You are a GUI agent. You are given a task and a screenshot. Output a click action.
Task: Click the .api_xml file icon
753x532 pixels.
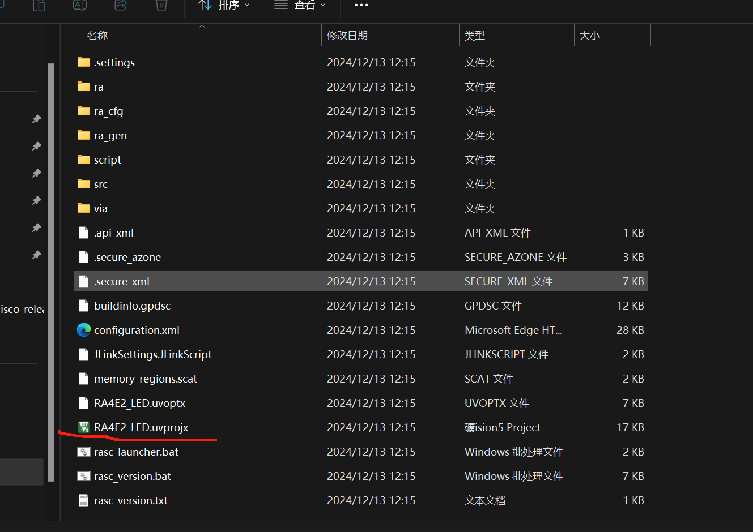click(84, 232)
